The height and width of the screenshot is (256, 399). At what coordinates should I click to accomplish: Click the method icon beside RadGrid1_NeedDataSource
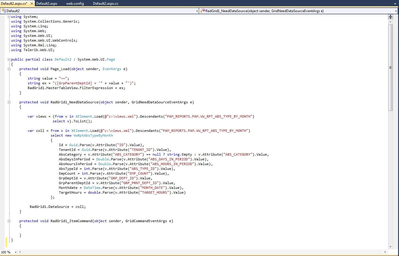click(x=203, y=11)
